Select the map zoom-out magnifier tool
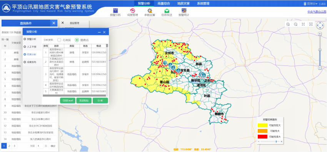The image size is (327, 152). coord(295,24)
